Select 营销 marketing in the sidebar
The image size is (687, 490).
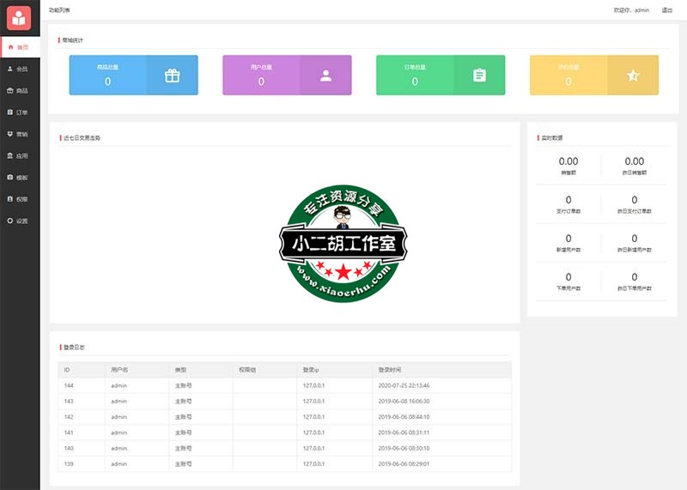coord(20,134)
